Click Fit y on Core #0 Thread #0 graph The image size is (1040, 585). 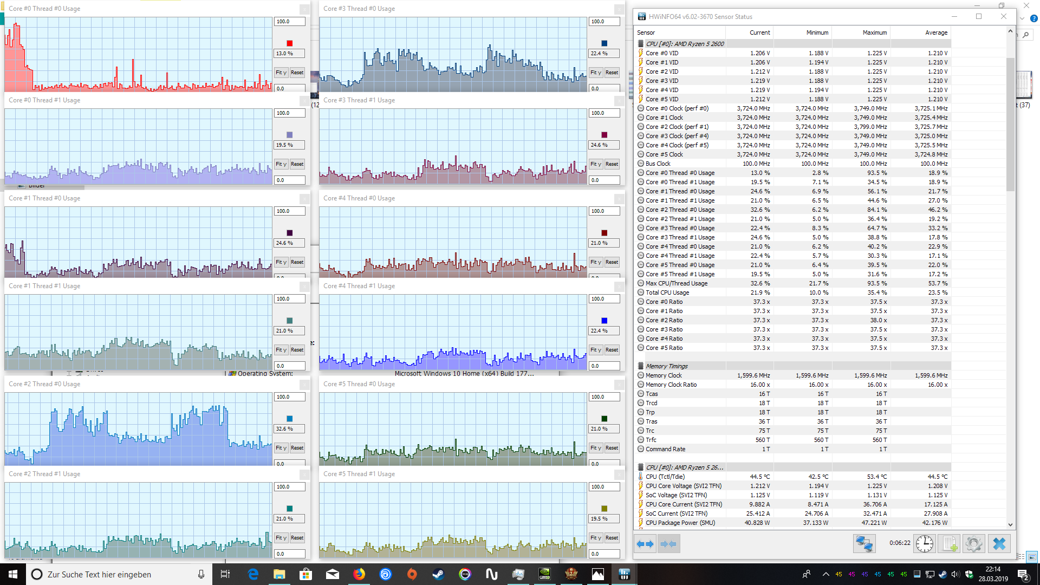click(x=281, y=73)
